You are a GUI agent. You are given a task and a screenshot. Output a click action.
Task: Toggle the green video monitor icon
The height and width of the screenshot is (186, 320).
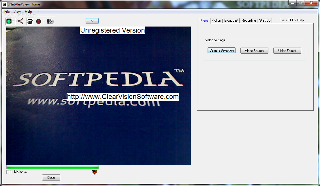tap(9, 21)
